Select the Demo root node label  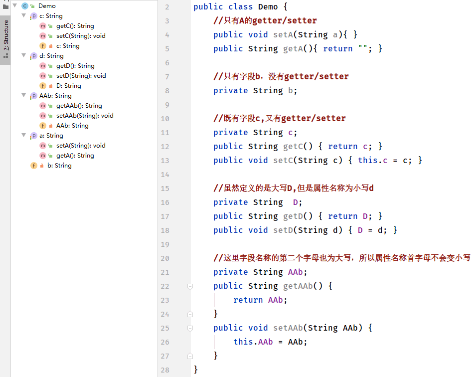click(x=47, y=6)
